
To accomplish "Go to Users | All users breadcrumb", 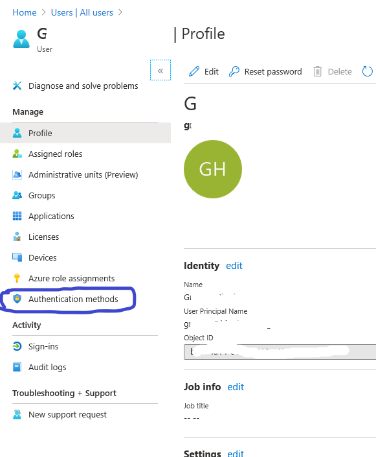I will coord(82,12).
